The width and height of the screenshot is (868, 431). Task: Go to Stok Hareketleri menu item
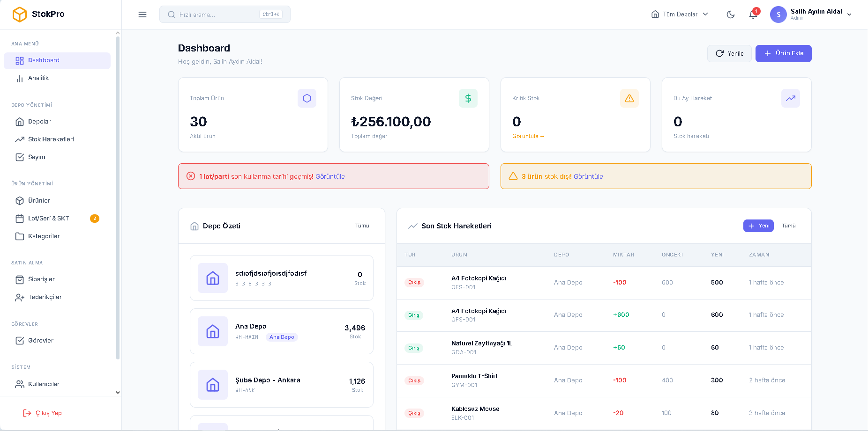click(x=51, y=139)
